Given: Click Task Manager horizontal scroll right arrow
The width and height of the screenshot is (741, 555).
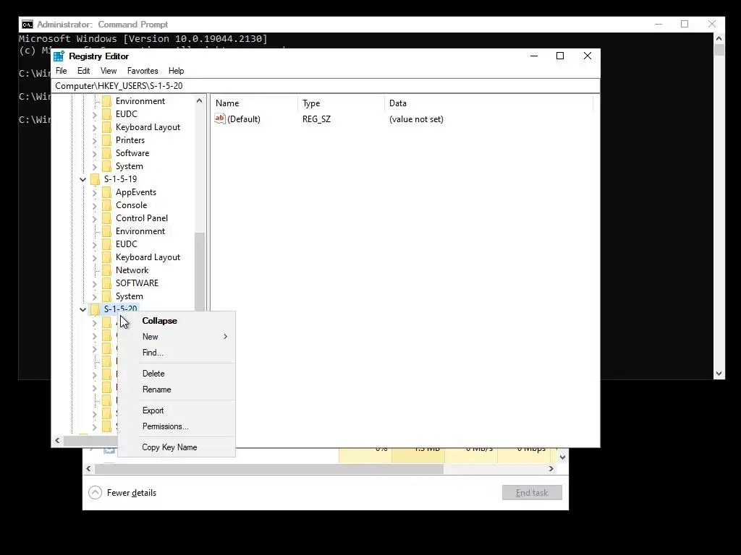Looking at the screenshot, I should tap(551, 468).
